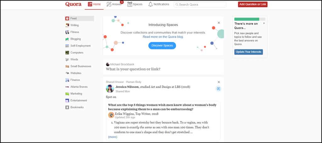This screenshot has width=322, height=143.
Task: Open the Finance topic
Action: click(x=75, y=80)
